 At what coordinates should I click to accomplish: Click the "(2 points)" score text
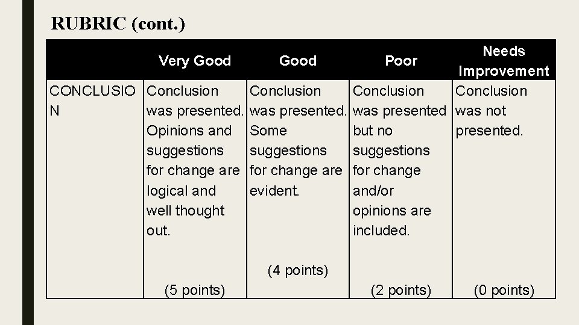401,290
